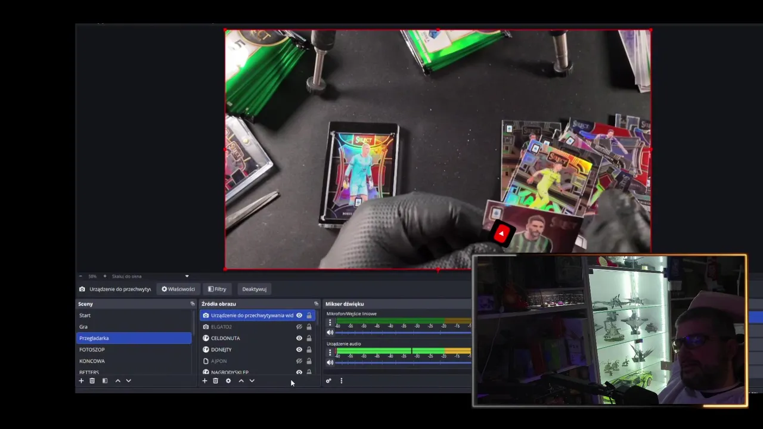The image size is (763, 429).
Task: Open three-dot menu for Urządzenie audio
Action: 330,352
